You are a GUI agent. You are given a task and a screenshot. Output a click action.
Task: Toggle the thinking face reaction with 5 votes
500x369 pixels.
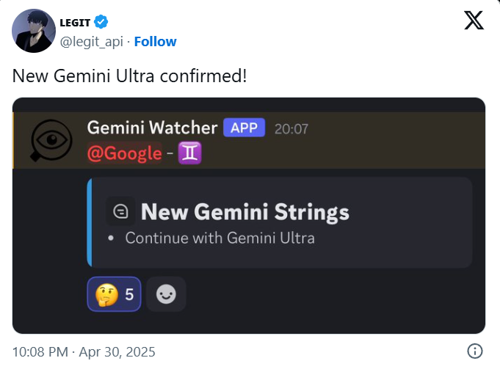(x=114, y=293)
